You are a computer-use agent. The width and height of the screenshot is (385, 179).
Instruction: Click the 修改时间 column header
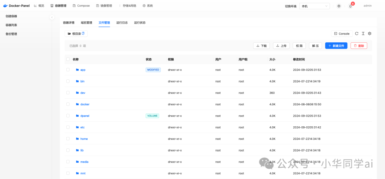[299, 59]
